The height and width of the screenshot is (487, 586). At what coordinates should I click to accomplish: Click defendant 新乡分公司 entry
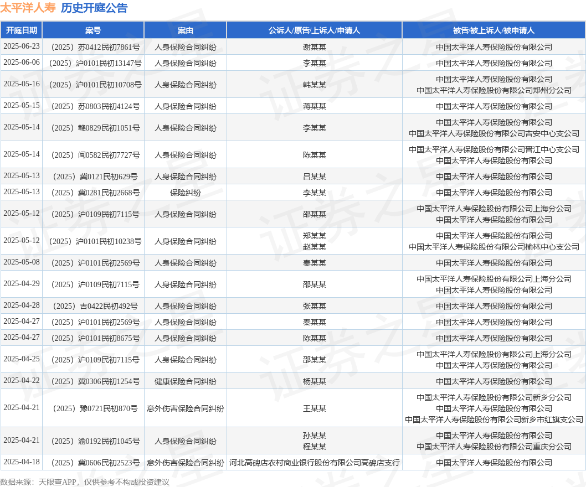tap(494, 397)
